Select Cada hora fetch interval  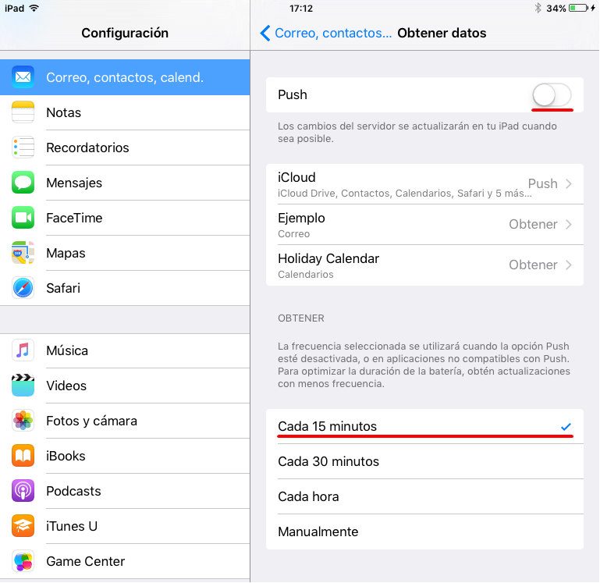(x=424, y=496)
